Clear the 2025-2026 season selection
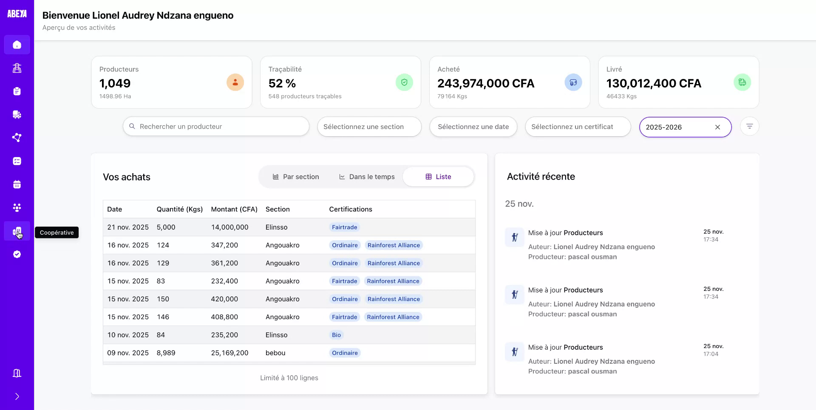The width and height of the screenshot is (816, 410). click(x=717, y=127)
